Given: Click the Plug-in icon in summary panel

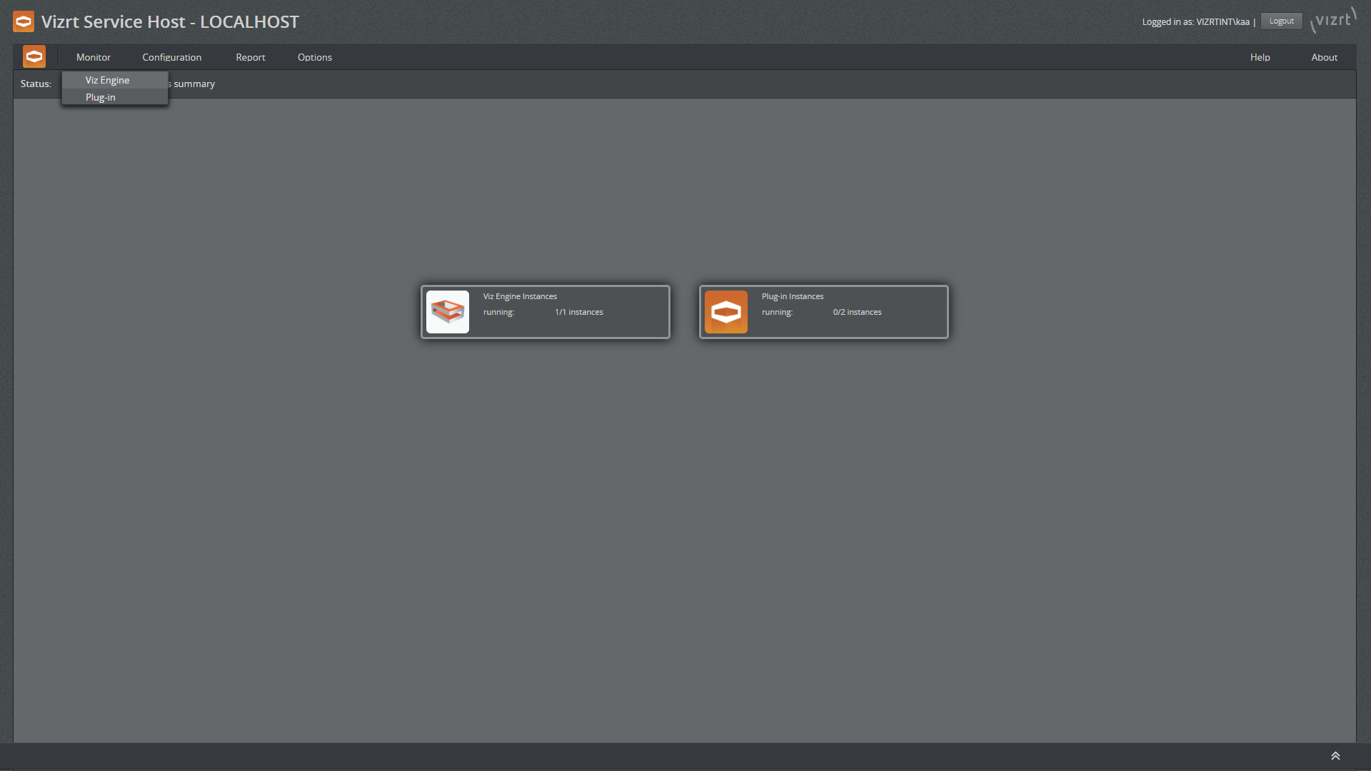Looking at the screenshot, I should coord(727,311).
